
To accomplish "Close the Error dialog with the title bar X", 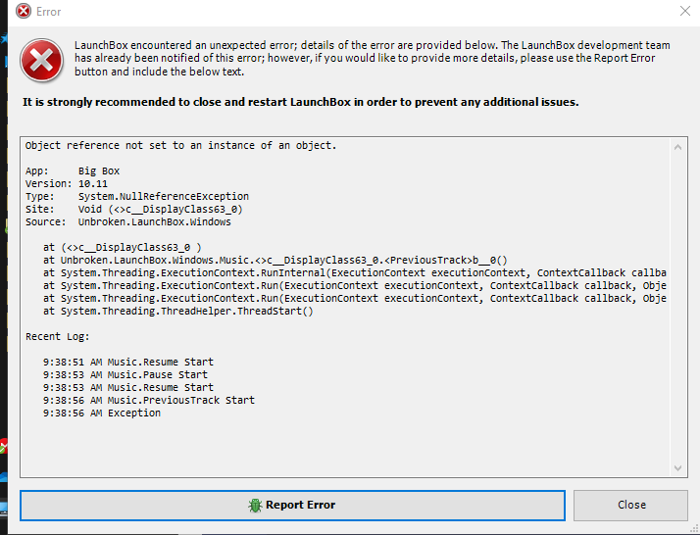I will 685,11.
